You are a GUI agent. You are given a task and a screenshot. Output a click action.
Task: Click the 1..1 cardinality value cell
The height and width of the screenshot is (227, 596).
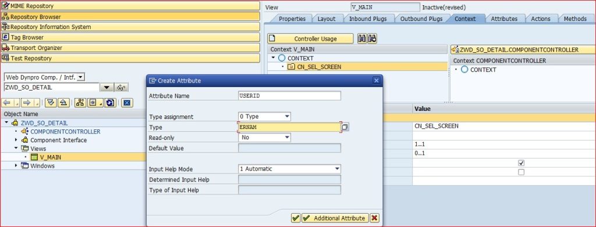(504, 145)
